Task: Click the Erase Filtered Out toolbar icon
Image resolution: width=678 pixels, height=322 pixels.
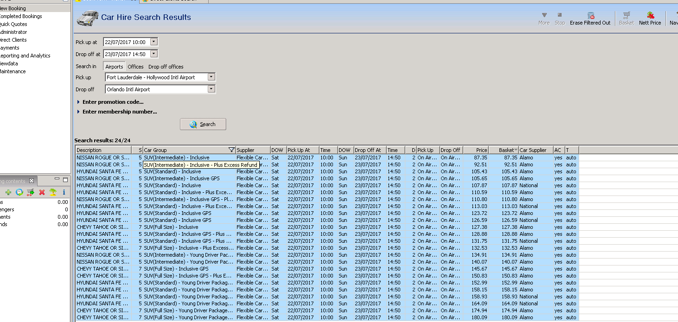Action: tap(590, 16)
